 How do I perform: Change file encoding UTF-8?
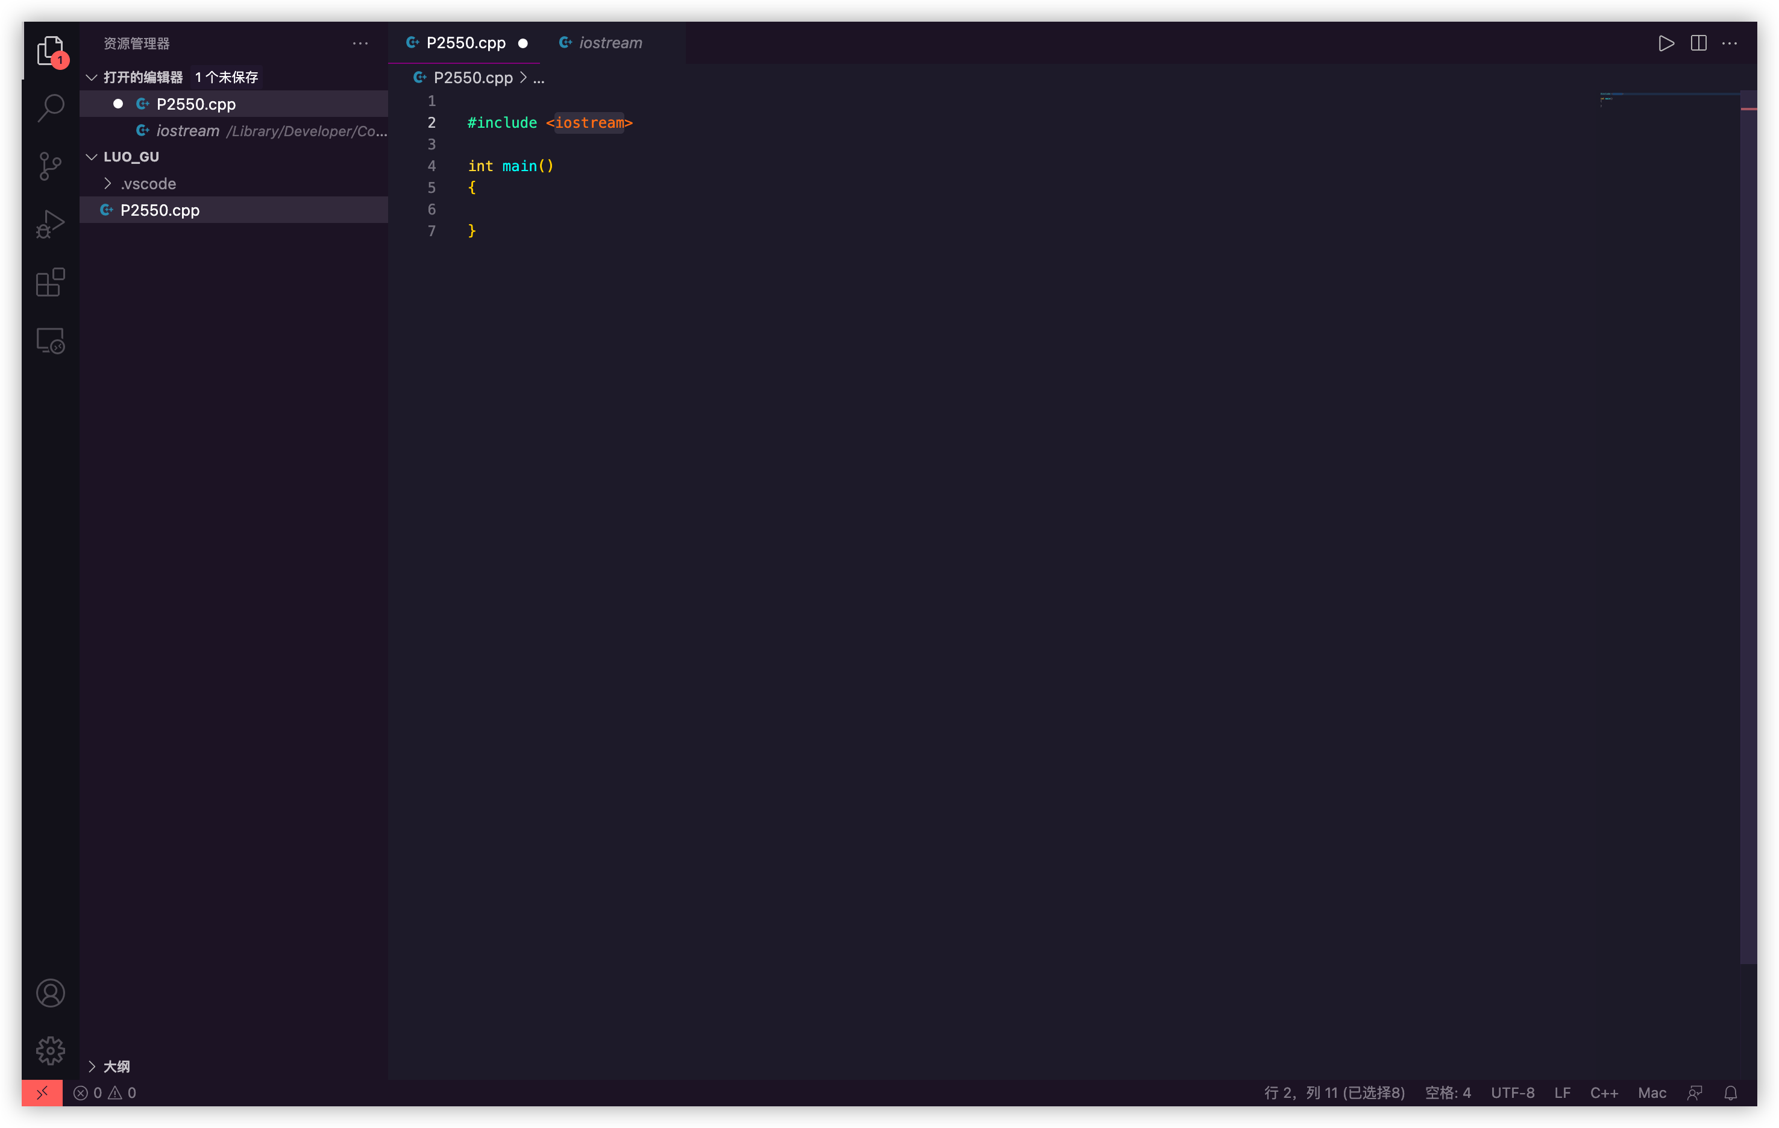point(1512,1092)
